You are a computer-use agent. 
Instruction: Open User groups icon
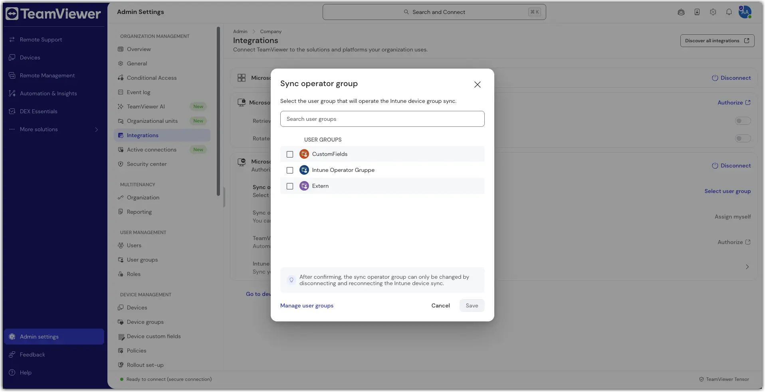click(121, 260)
